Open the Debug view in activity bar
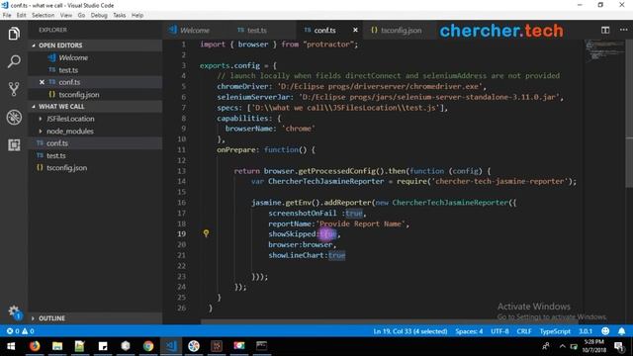This screenshot has height=356, width=633. (x=14, y=117)
